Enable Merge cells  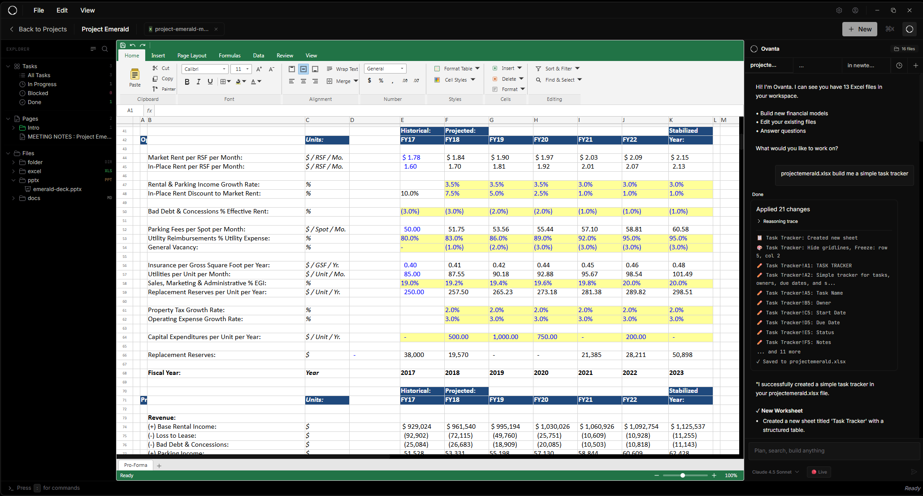(x=342, y=81)
